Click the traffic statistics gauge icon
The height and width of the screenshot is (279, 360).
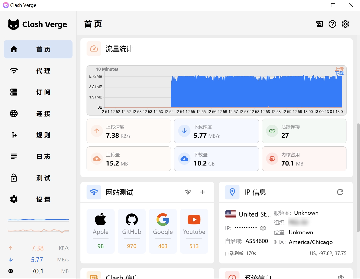pyautogui.click(x=94, y=48)
